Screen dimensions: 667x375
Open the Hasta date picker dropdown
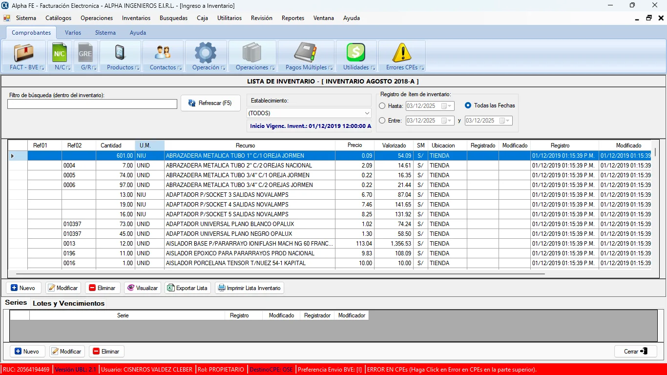tap(450, 106)
